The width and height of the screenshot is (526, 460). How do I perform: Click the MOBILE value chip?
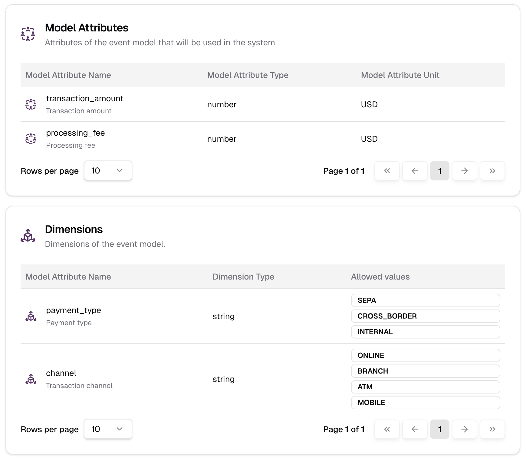pyautogui.click(x=425, y=403)
